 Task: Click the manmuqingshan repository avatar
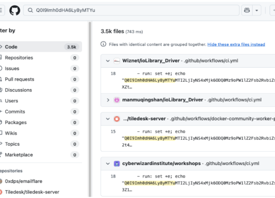coord(117,100)
